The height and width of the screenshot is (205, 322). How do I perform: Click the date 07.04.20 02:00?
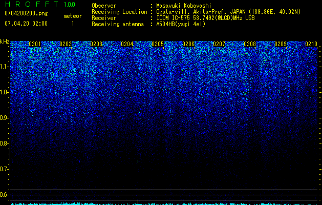click(26, 24)
